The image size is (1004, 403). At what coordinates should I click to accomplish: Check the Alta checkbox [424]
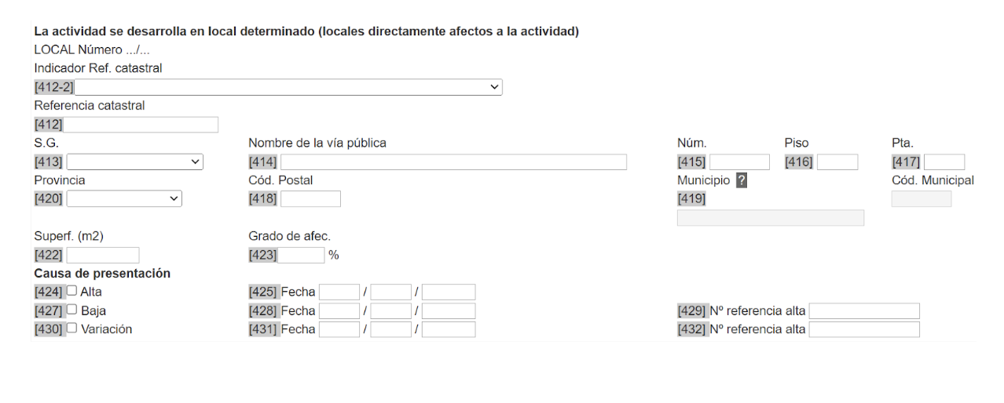(x=72, y=292)
